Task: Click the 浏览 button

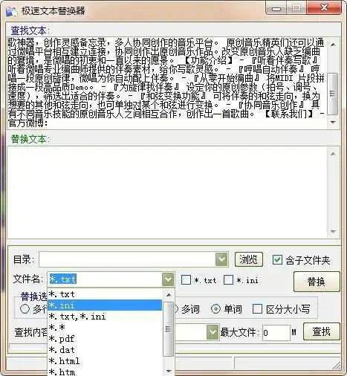Action: 249,259
